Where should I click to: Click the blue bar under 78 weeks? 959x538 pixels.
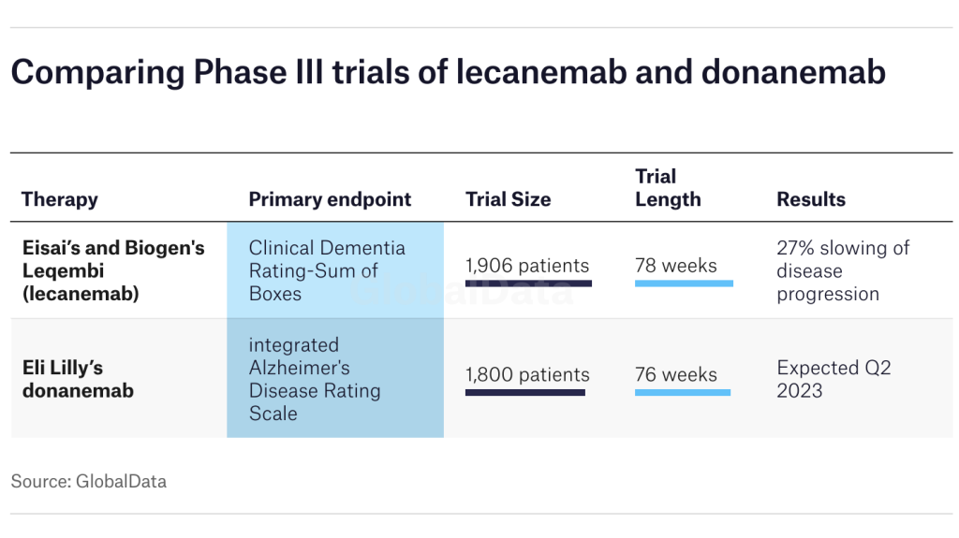pos(684,283)
